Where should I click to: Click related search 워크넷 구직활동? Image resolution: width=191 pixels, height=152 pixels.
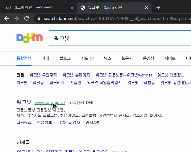[x=141, y=83]
